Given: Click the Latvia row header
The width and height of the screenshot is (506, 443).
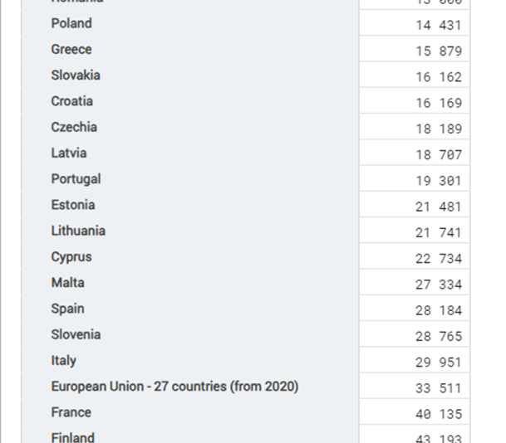Looking at the screenshot, I should click(x=69, y=153).
